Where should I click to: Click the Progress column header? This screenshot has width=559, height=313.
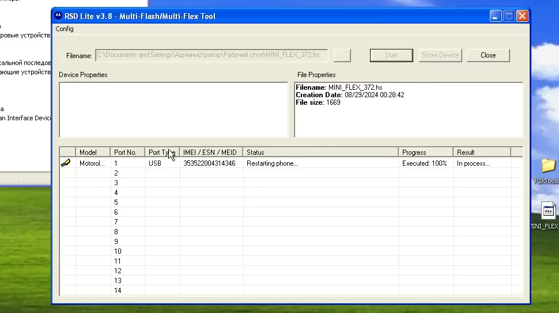pyautogui.click(x=425, y=152)
